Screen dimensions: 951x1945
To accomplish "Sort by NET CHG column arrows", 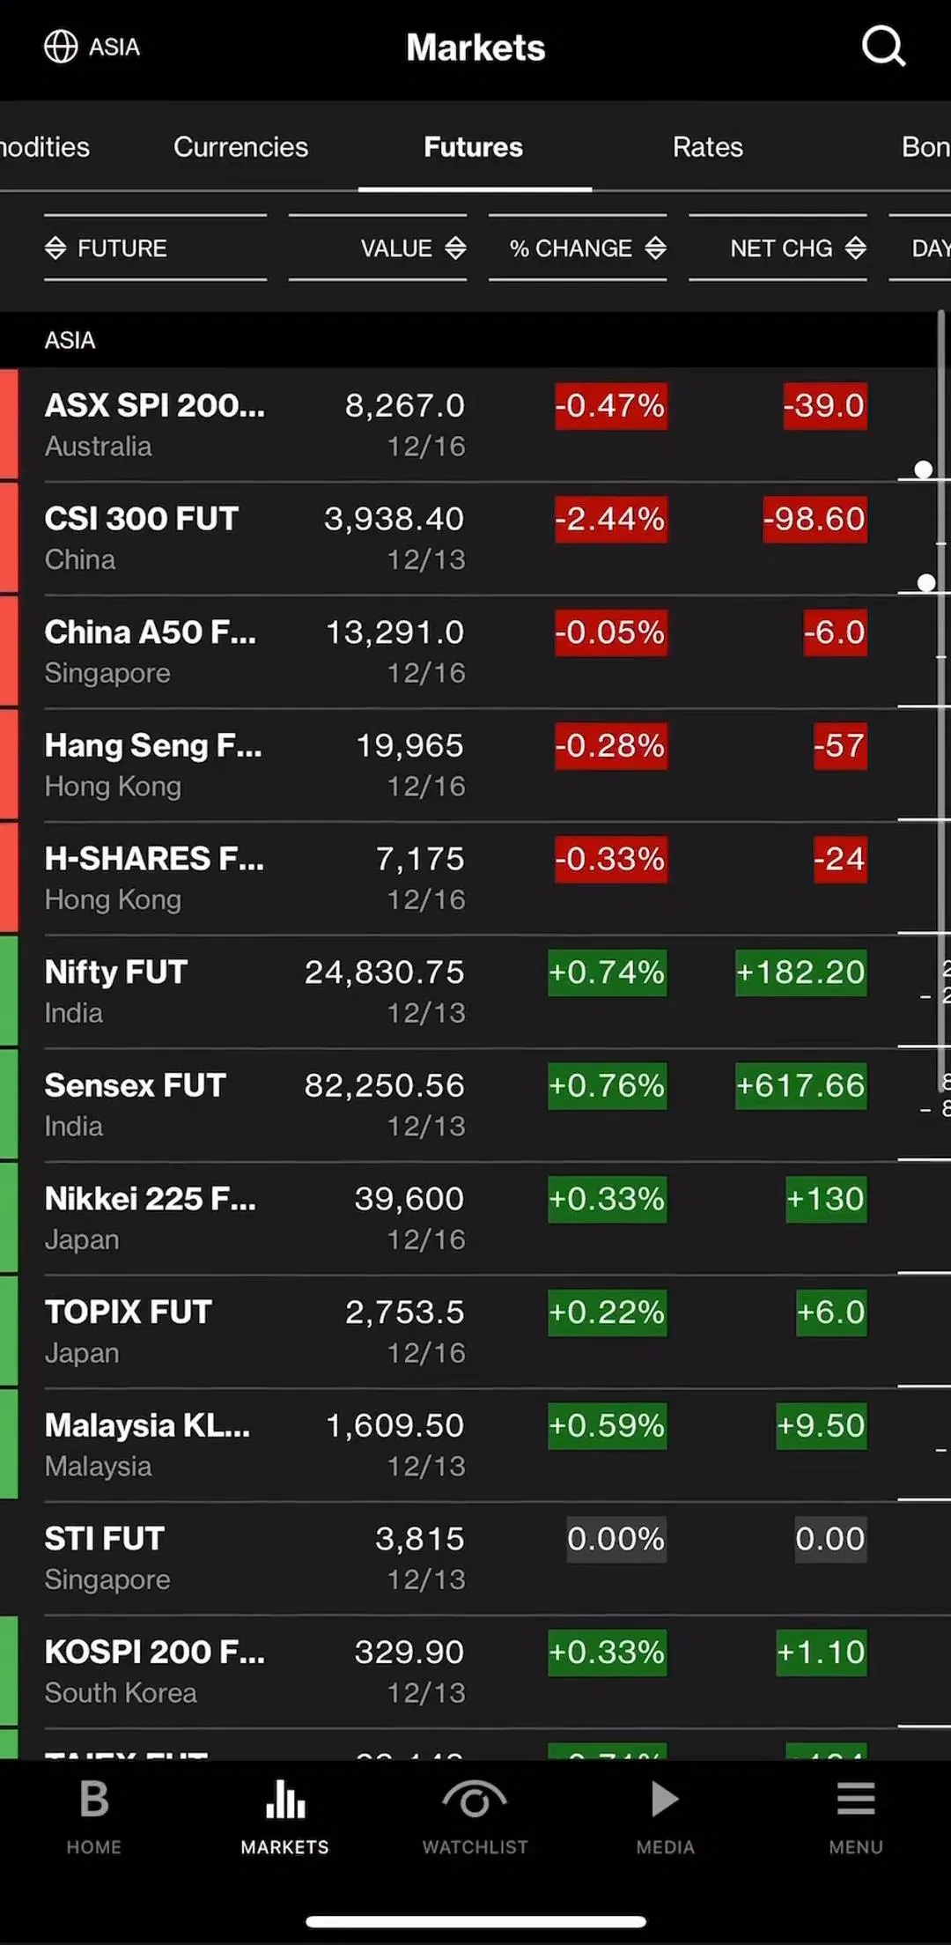I will point(855,248).
